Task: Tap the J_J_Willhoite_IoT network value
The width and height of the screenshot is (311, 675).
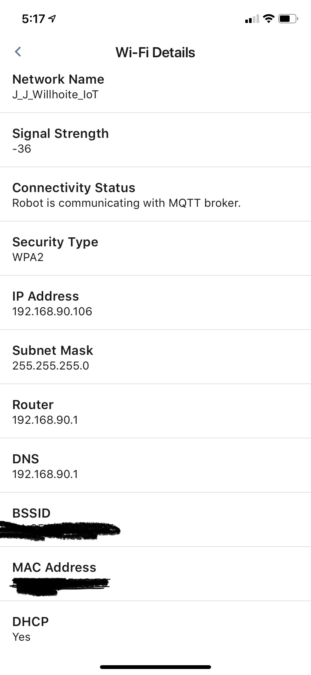Action: point(55,95)
